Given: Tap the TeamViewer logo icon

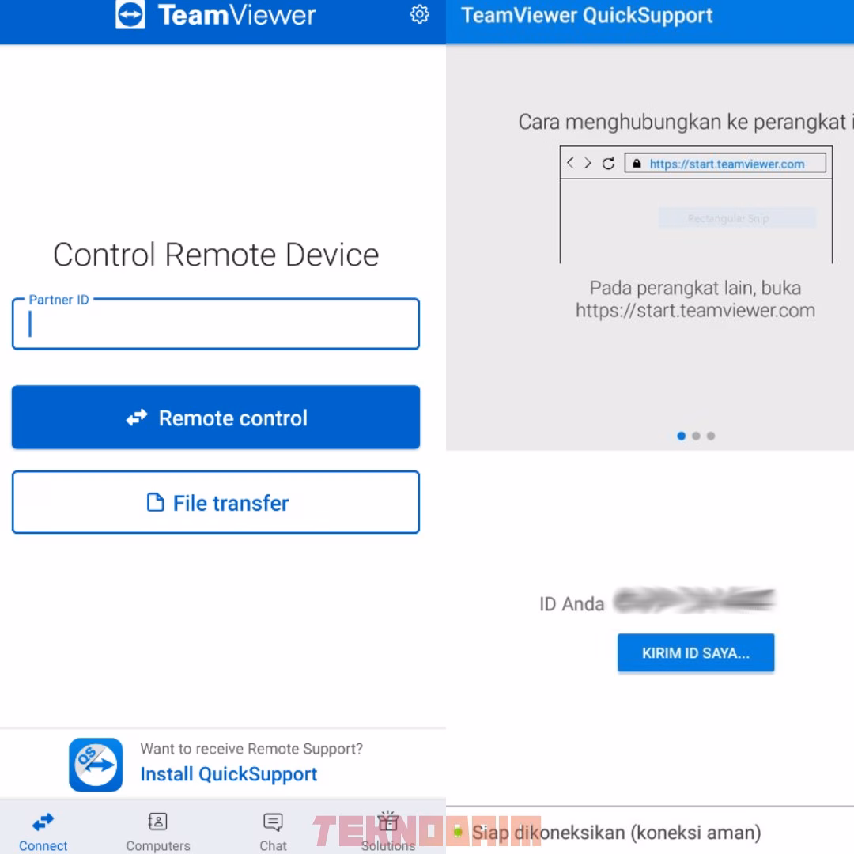Looking at the screenshot, I should pyautogui.click(x=130, y=14).
